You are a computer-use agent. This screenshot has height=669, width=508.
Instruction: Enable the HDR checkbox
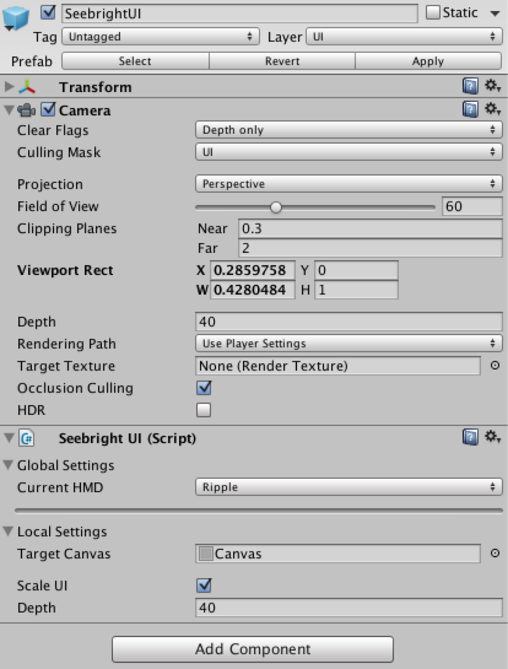pyautogui.click(x=204, y=410)
